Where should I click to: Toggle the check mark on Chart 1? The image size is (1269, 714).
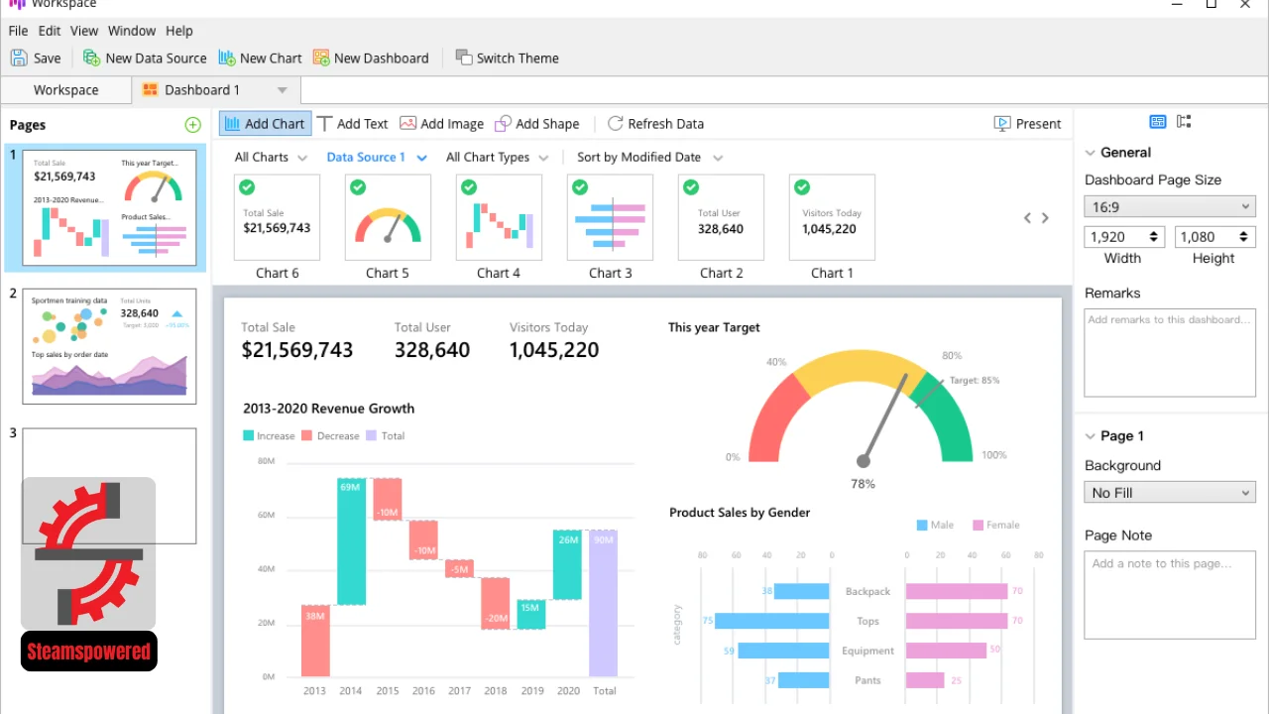tap(802, 186)
